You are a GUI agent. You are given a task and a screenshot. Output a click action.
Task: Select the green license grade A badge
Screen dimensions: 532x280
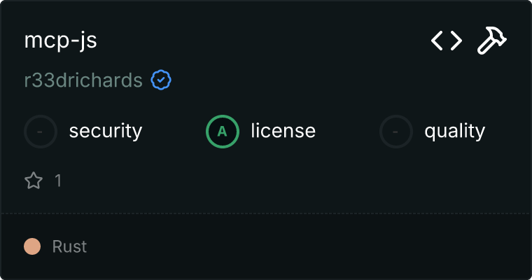click(x=223, y=131)
